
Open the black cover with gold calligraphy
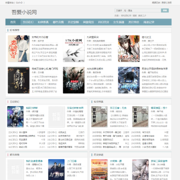tap(18, 80)
